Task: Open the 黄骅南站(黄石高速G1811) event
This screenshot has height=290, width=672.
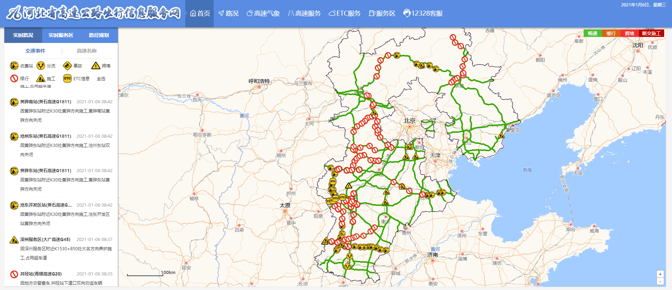Action: coord(45,102)
